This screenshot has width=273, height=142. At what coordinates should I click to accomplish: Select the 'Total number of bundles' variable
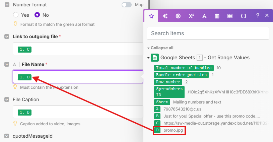[x=184, y=68]
